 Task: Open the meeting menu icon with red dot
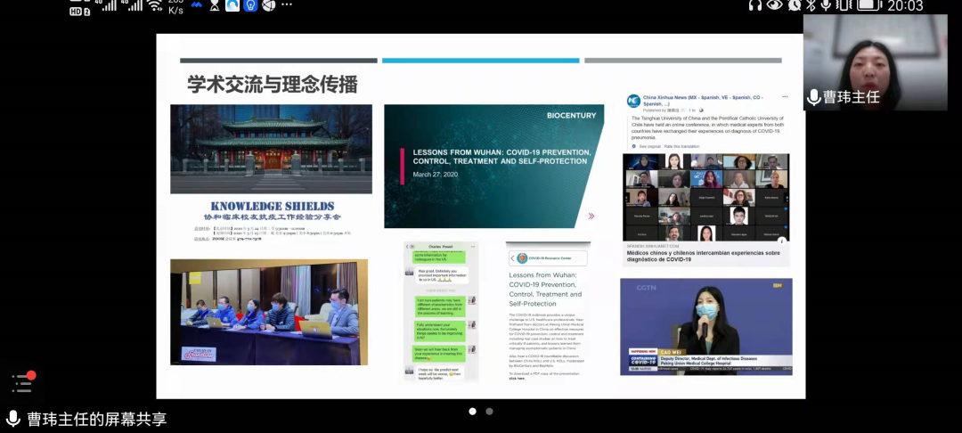(22, 383)
